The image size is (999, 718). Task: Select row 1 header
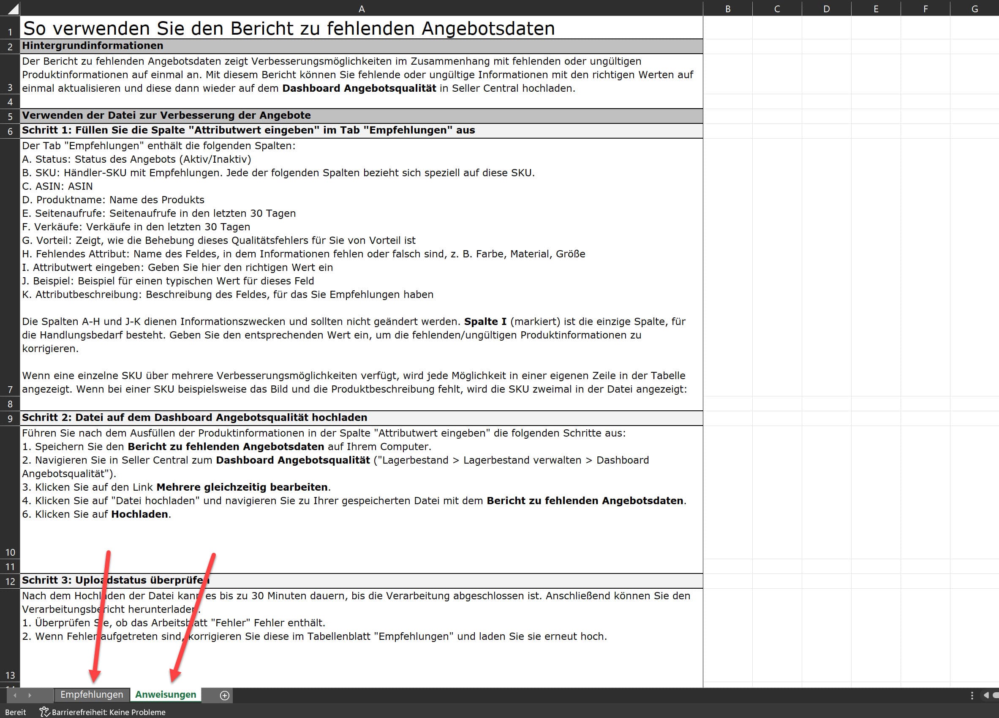tap(10, 27)
